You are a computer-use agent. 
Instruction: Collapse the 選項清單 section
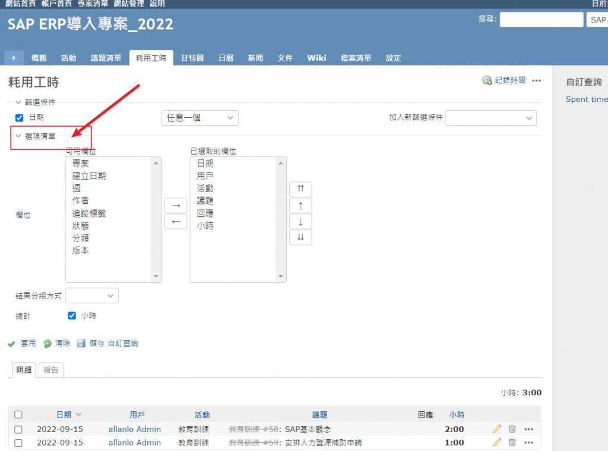point(36,136)
